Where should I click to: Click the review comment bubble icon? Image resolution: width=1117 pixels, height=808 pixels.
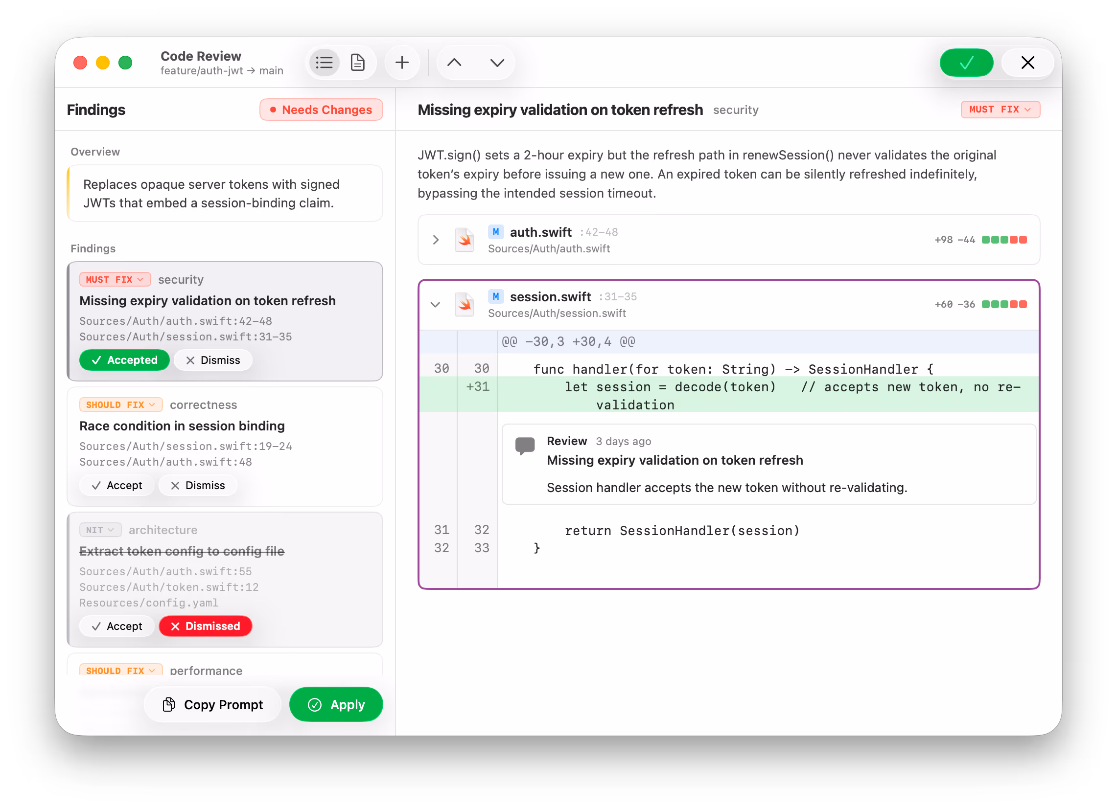(x=525, y=446)
